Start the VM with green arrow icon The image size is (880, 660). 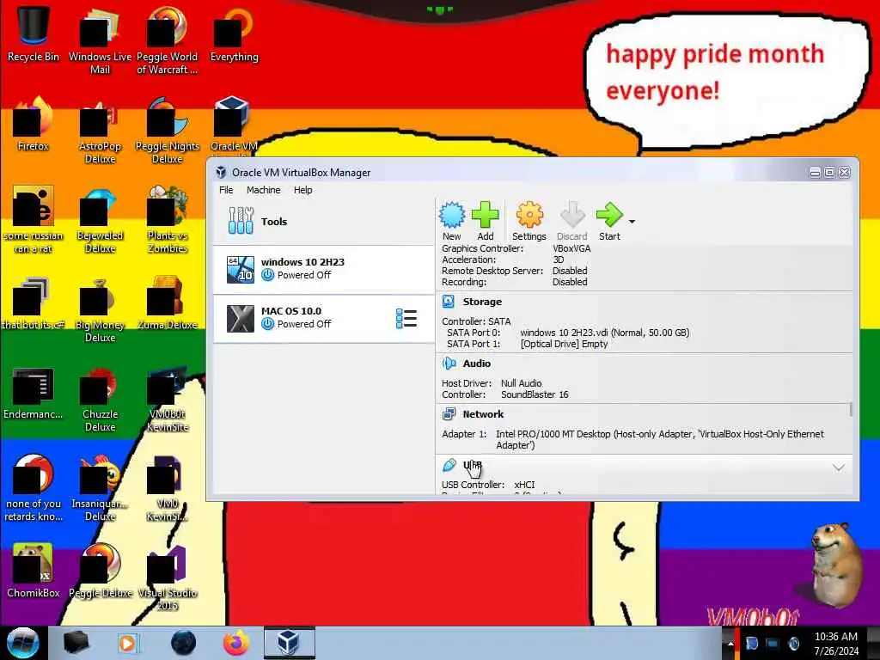609,215
